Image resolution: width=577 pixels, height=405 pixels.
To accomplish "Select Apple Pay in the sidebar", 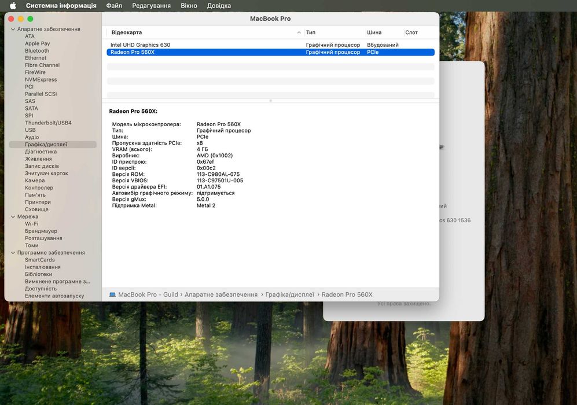I will pyautogui.click(x=38, y=43).
